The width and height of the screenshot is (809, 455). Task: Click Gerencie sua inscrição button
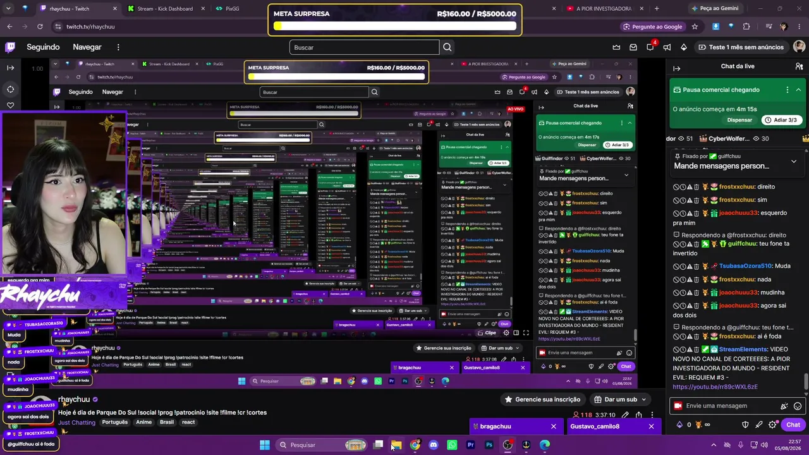coord(542,399)
